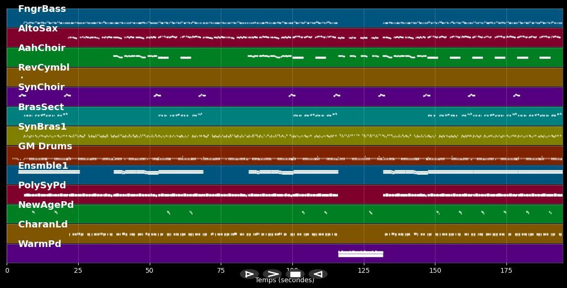Select the FngrBass track label
The width and height of the screenshot is (567, 288).
click(42, 9)
